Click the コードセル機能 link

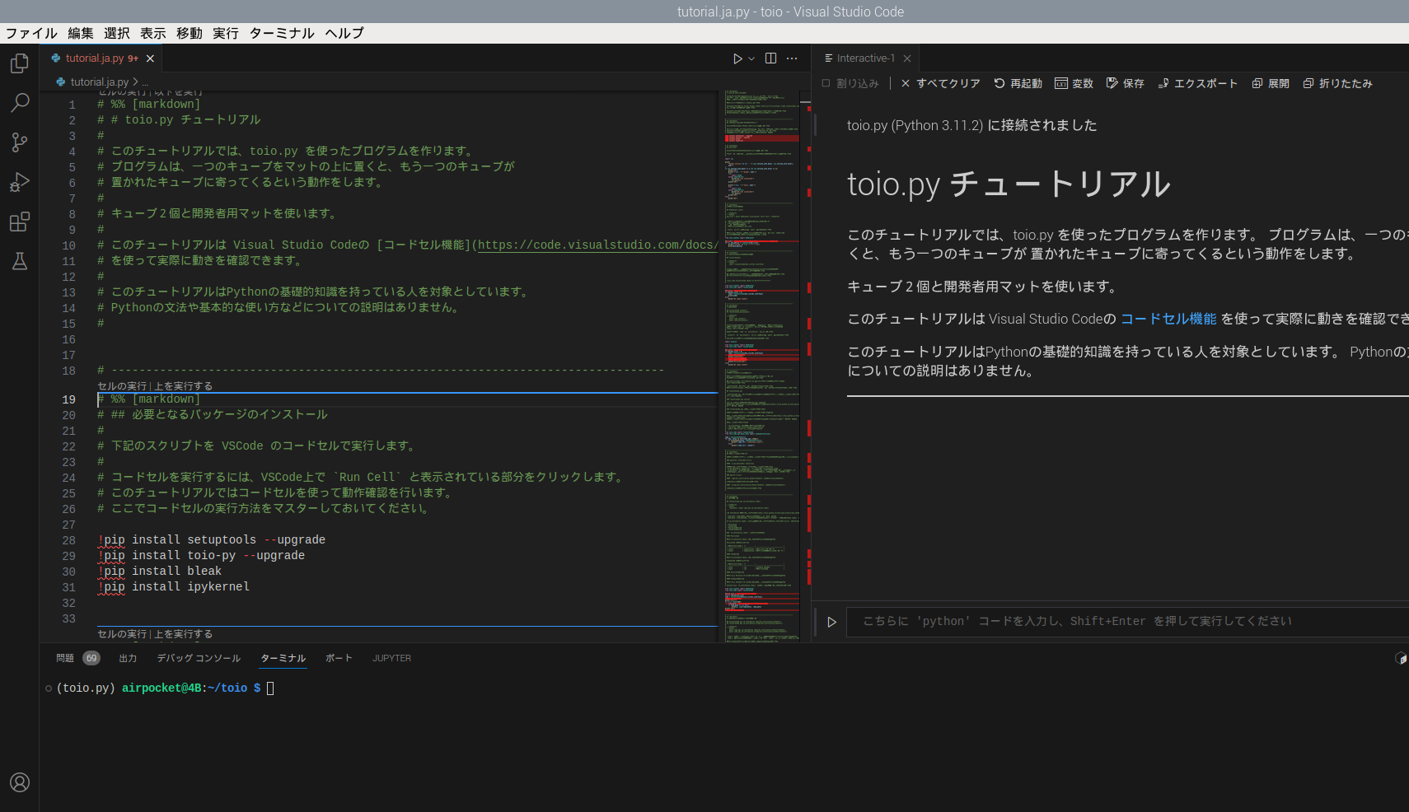point(1168,319)
